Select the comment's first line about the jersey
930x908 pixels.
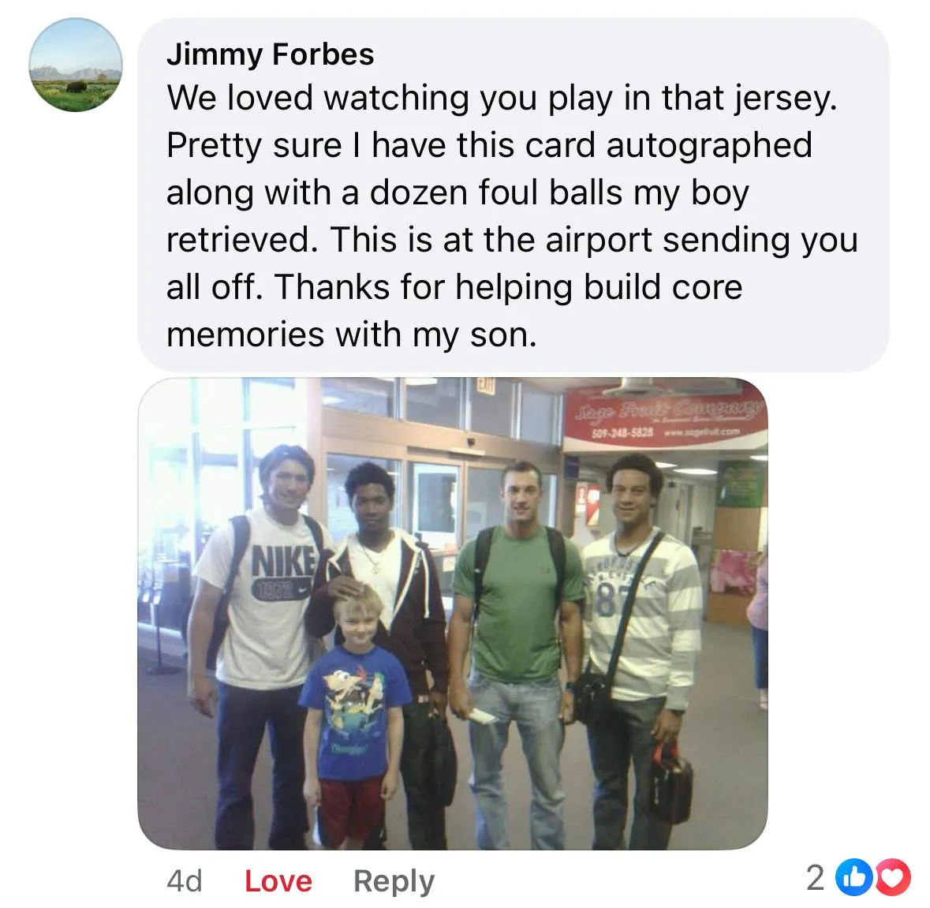[x=502, y=98]
